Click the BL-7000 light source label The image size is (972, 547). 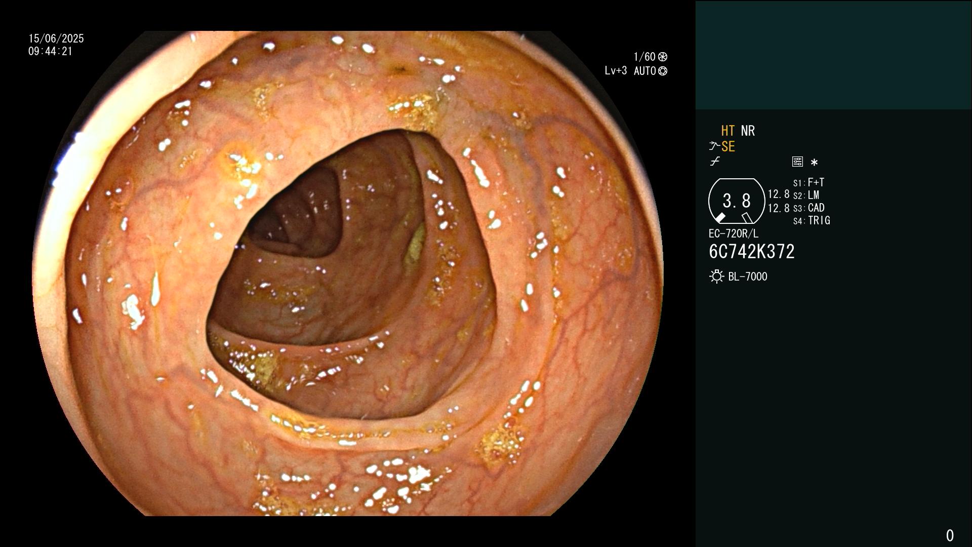(748, 277)
